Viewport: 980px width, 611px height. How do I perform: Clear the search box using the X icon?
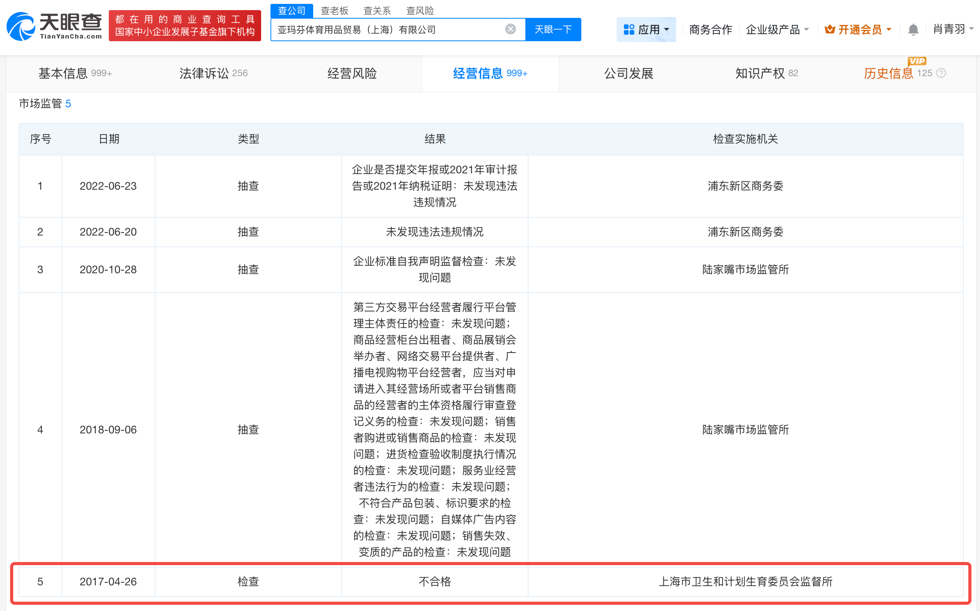click(x=510, y=29)
